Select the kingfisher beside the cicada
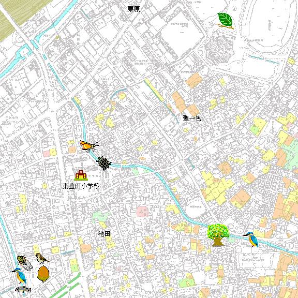 (x=19, y=275)
